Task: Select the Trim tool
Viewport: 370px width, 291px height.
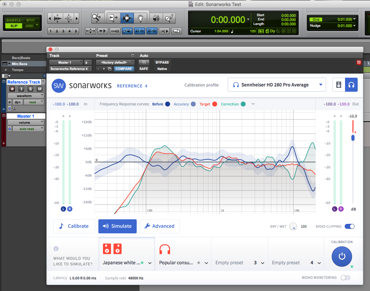Action: [113, 18]
